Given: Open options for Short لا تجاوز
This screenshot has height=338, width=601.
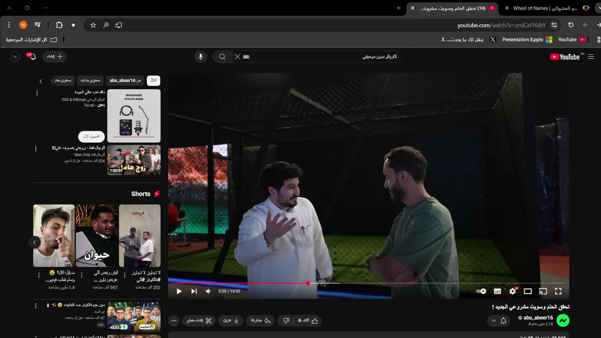Looking at the screenshot, I should (125, 275).
